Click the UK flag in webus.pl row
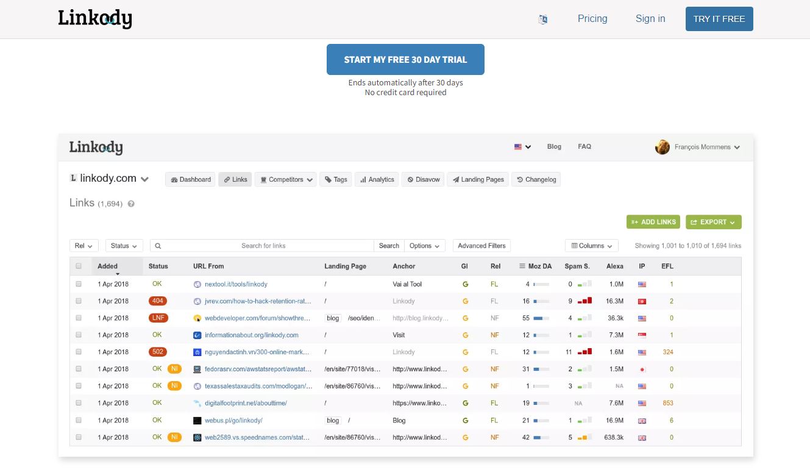 coord(642,420)
